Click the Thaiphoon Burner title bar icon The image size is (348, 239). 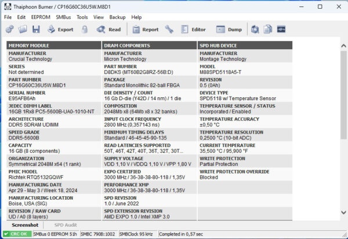pos(8,6)
